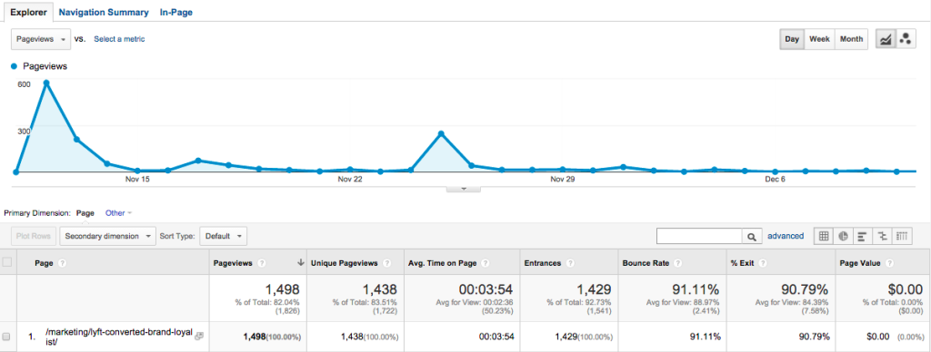Open the Sort Type Default dropdown
Image resolution: width=931 pixels, height=352 pixels.
click(224, 236)
